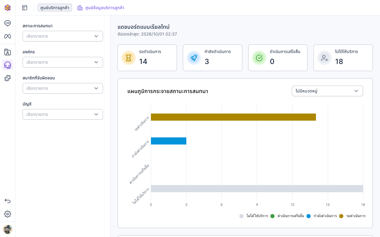380x237 pixels.
Task: Click the hourglass icon on รอดำเนินการ card
Action: (129, 58)
